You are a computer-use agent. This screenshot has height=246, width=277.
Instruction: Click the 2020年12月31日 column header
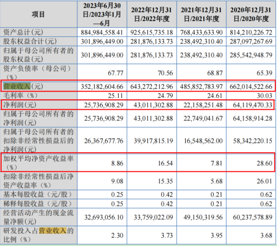(251, 14)
